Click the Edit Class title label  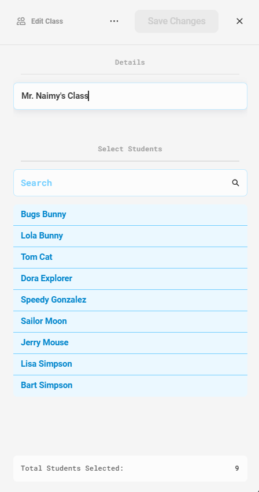tap(47, 21)
